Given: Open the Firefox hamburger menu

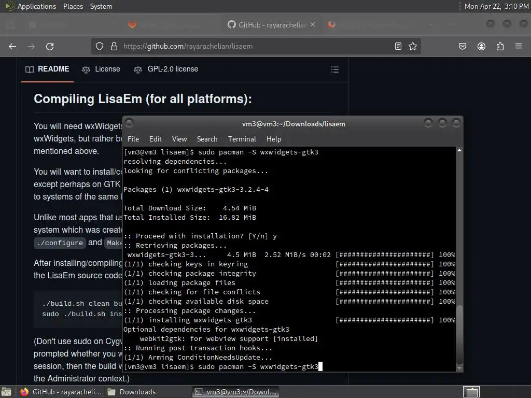Looking at the screenshot, I should click(519, 46).
